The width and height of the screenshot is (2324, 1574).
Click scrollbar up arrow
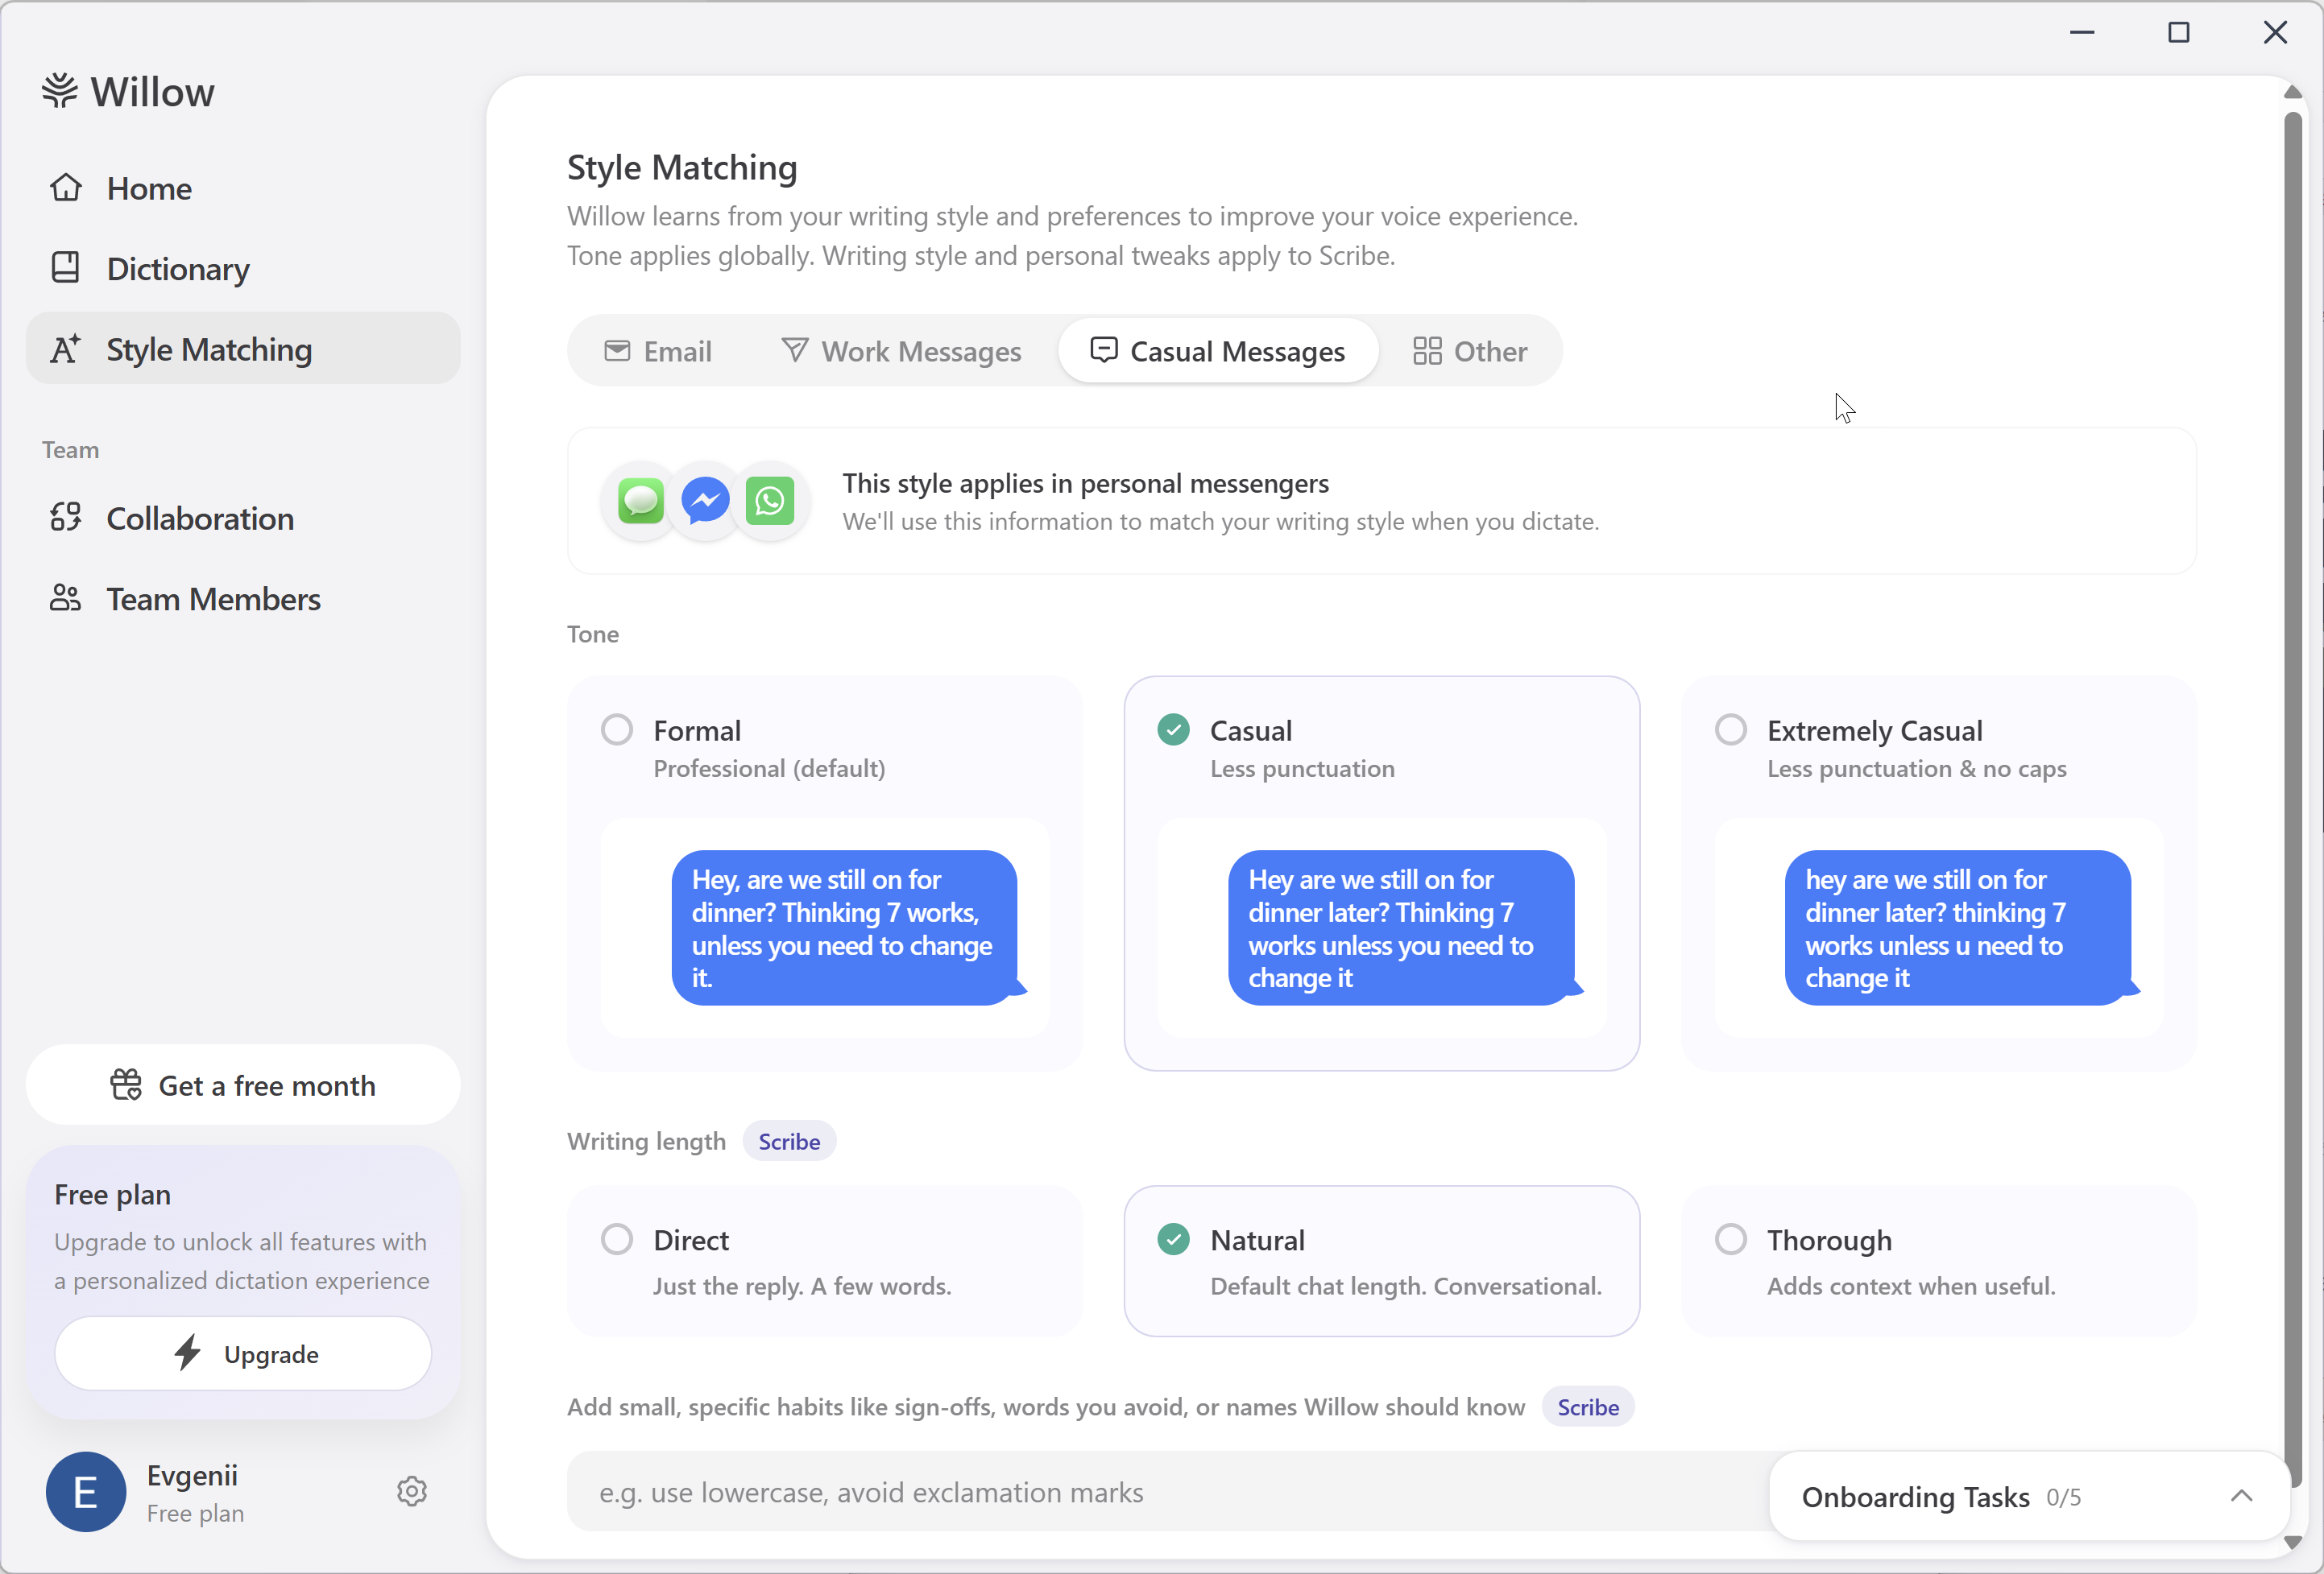coord(2292,92)
